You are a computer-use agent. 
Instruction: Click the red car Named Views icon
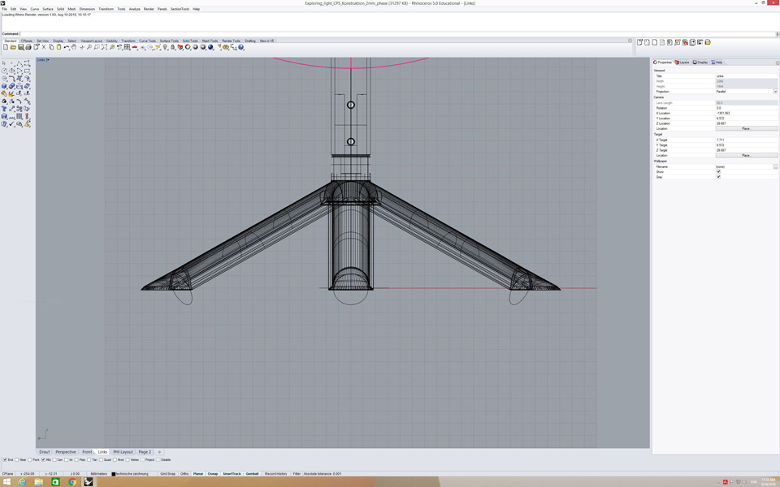[134, 47]
